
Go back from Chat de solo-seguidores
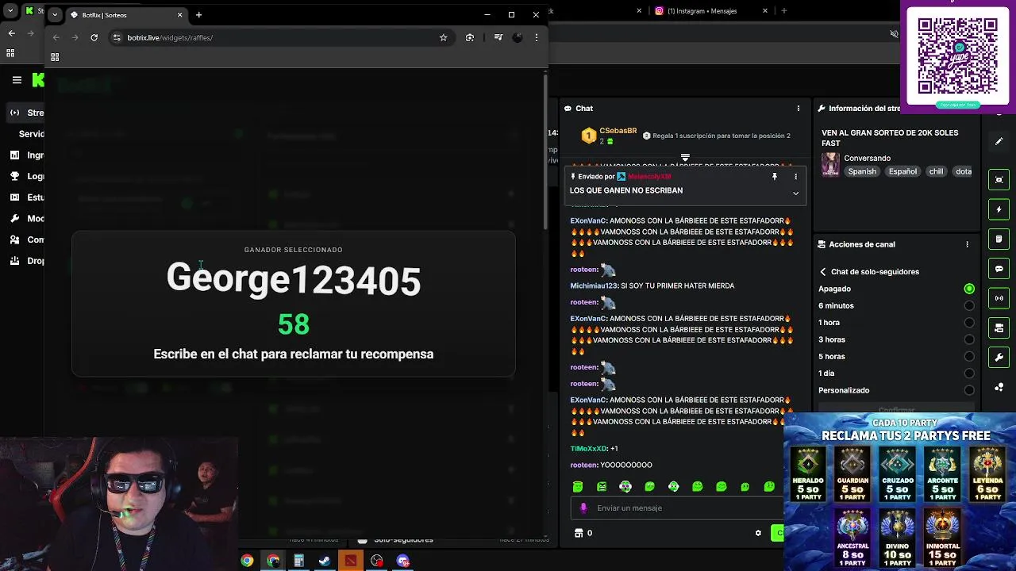click(x=823, y=271)
